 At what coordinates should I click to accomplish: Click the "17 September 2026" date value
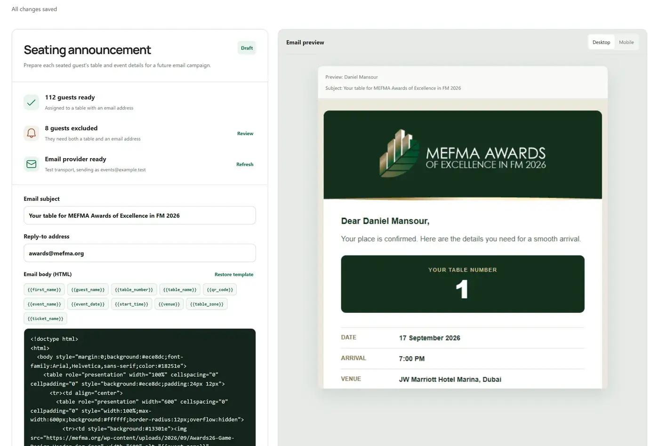[x=430, y=338]
